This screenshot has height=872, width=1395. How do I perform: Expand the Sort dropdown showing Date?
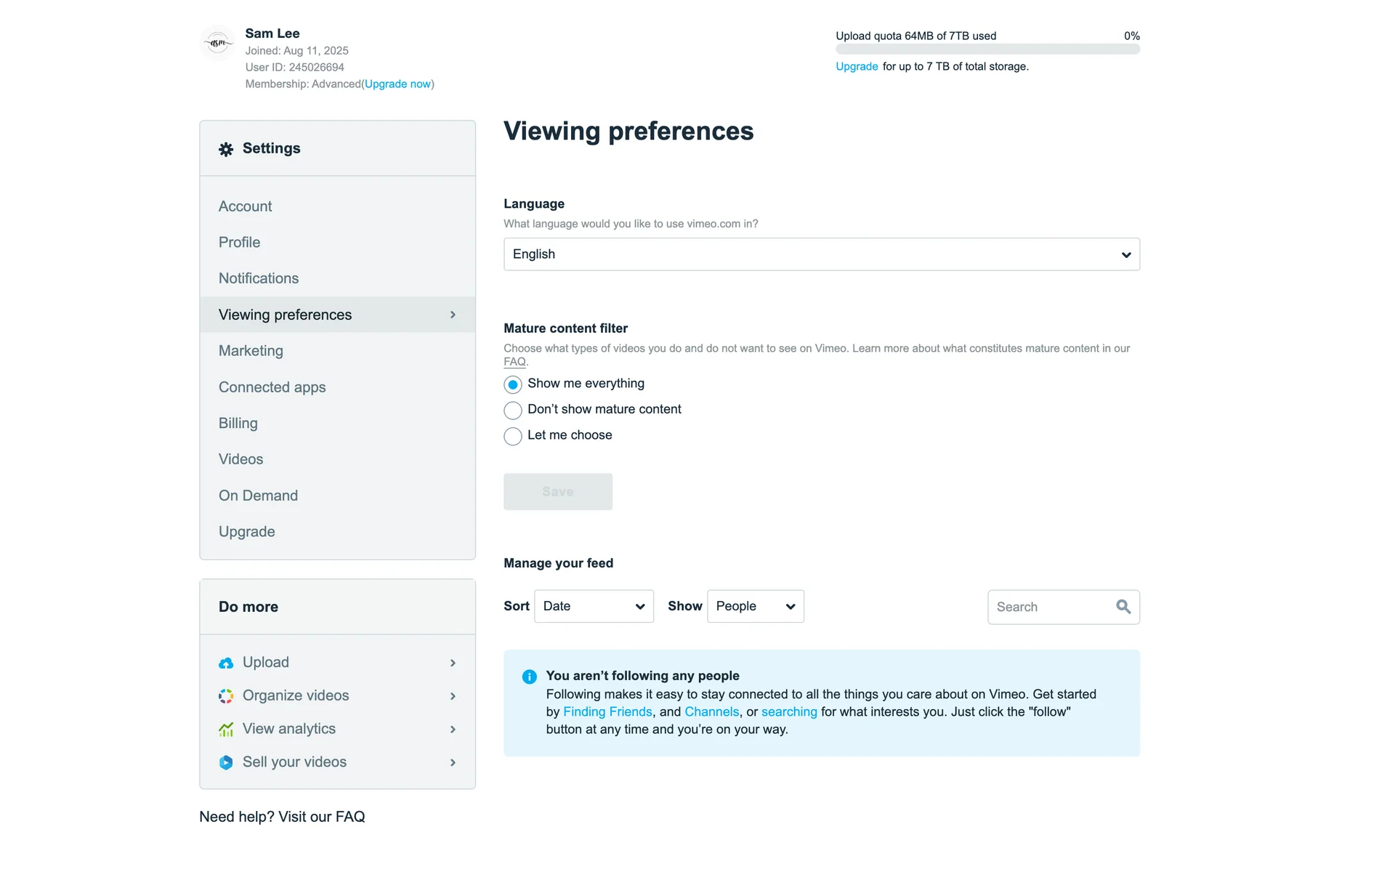tap(594, 606)
